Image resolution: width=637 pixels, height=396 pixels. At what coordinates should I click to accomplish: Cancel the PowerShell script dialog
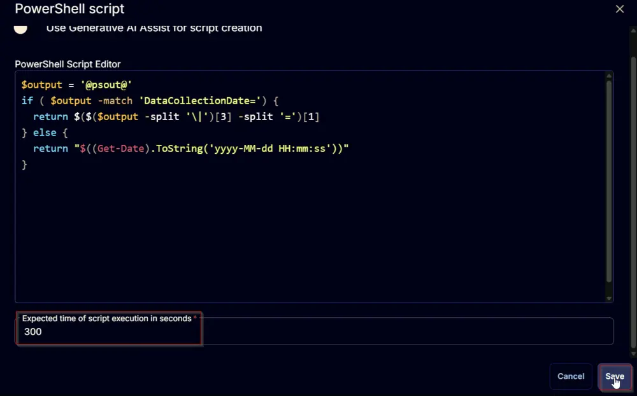[571, 376]
